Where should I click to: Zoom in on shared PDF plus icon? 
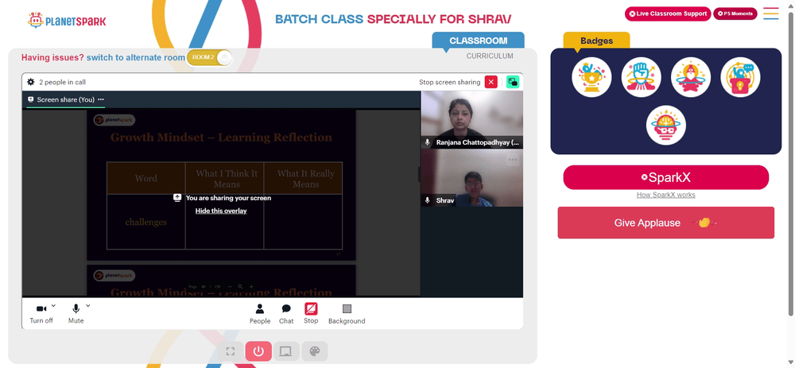pos(251,286)
